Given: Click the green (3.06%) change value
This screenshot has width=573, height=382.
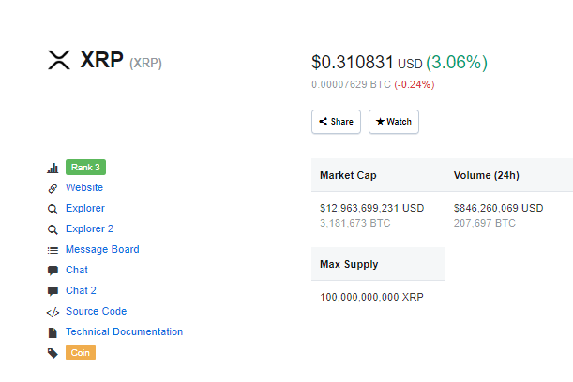Looking at the screenshot, I should (457, 63).
